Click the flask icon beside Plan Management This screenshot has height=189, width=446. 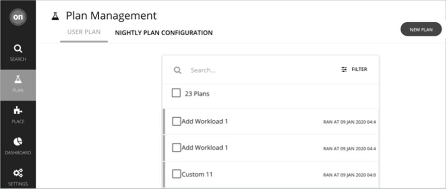click(x=55, y=16)
